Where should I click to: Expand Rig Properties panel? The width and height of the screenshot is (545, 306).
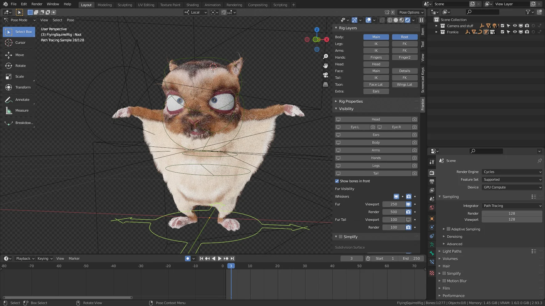(351, 101)
